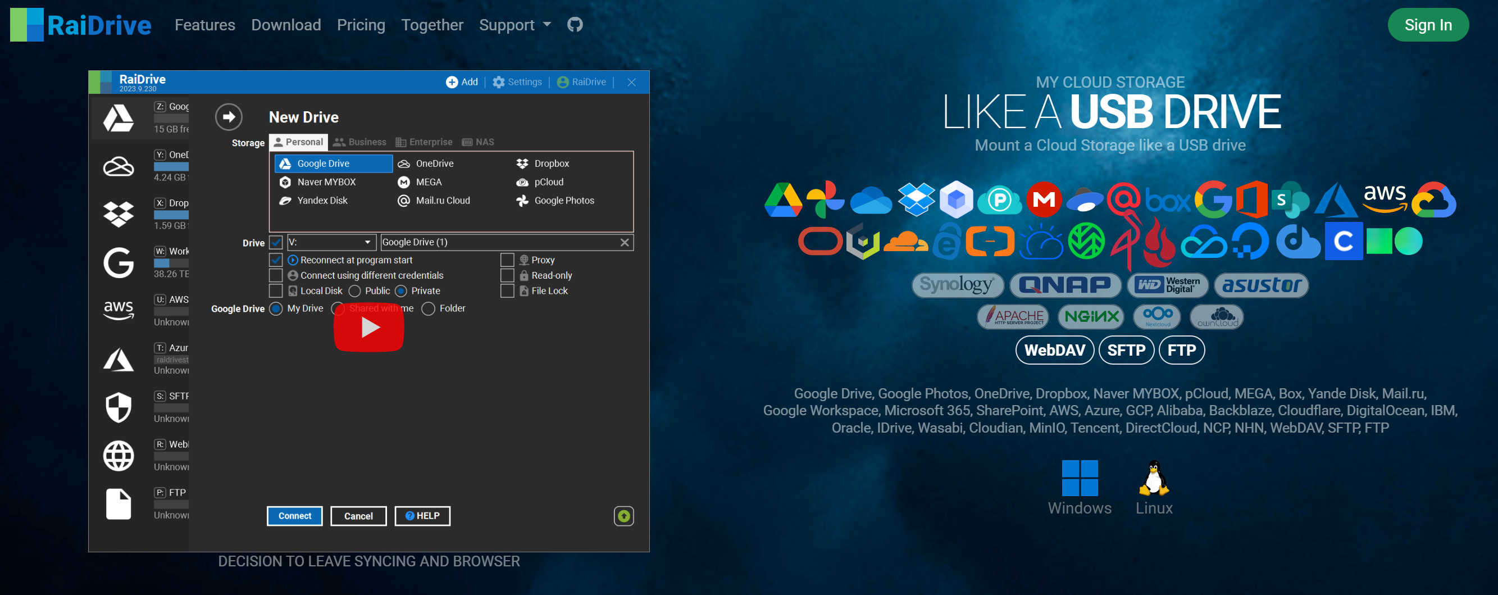
Task: Click the RaiDrive logo in the header
Action: (x=80, y=25)
